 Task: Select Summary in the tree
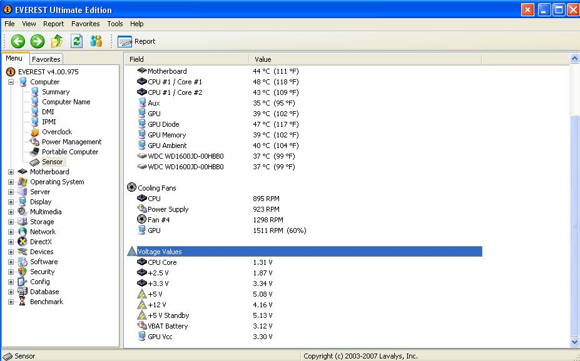(x=56, y=92)
